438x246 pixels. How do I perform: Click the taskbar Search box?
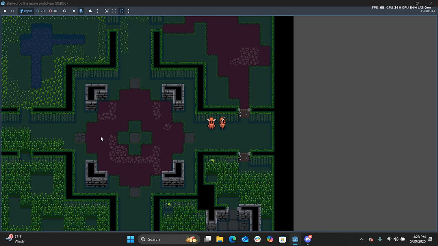pyautogui.click(x=169, y=239)
